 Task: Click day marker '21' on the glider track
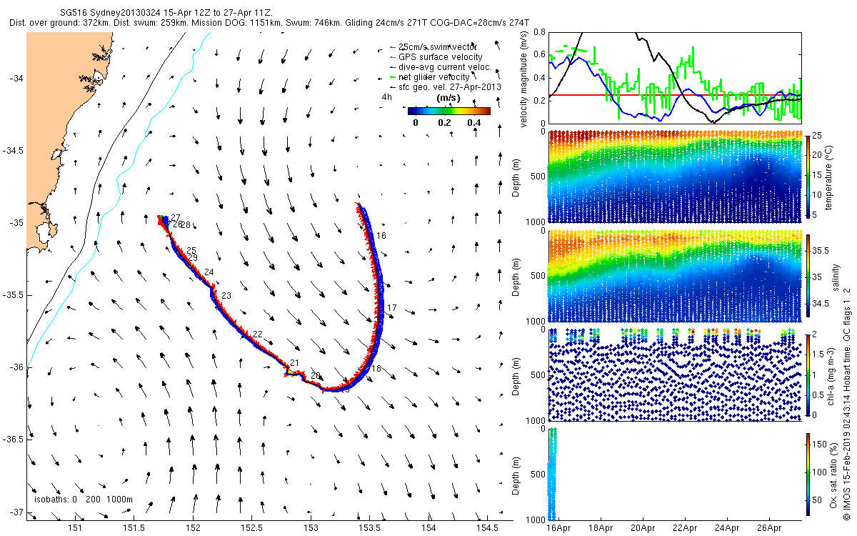(294, 363)
